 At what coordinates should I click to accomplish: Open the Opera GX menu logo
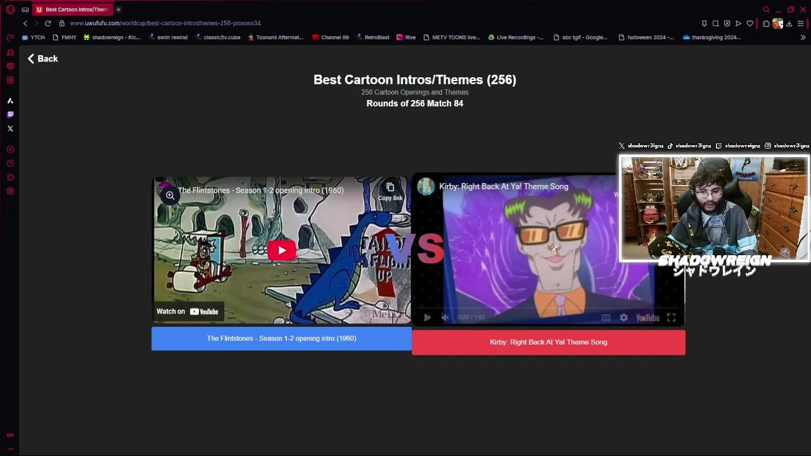[x=10, y=9]
